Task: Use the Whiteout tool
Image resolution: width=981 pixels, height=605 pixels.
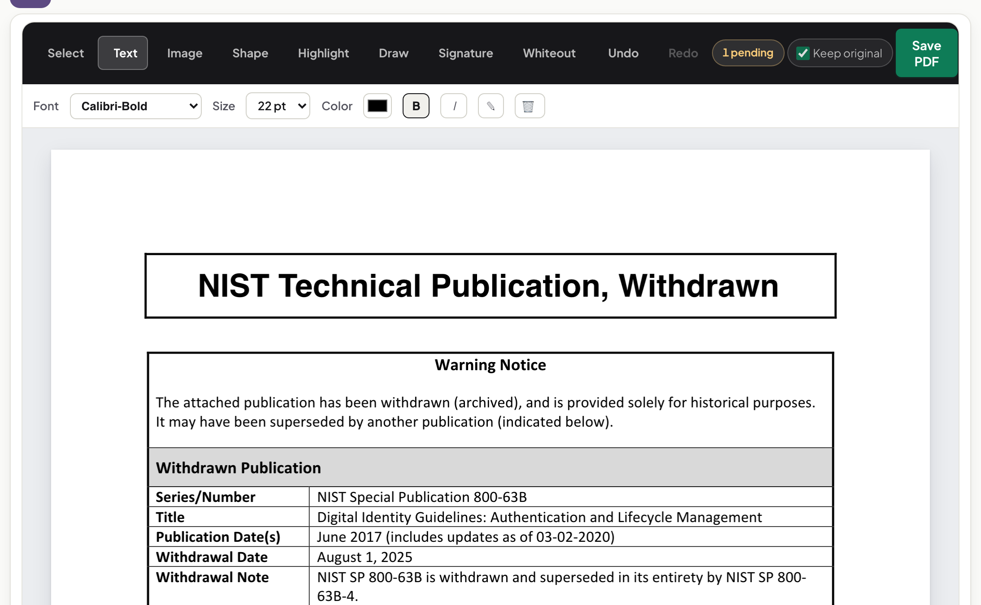Action: pyautogui.click(x=549, y=53)
